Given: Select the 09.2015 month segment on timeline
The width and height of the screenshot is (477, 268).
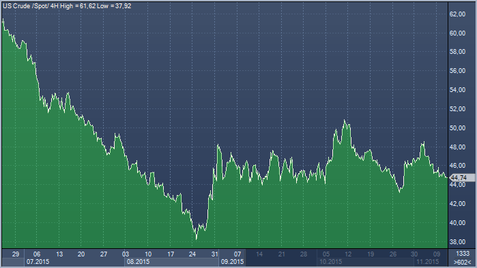Looking at the screenshot, I should [x=232, y=262].
